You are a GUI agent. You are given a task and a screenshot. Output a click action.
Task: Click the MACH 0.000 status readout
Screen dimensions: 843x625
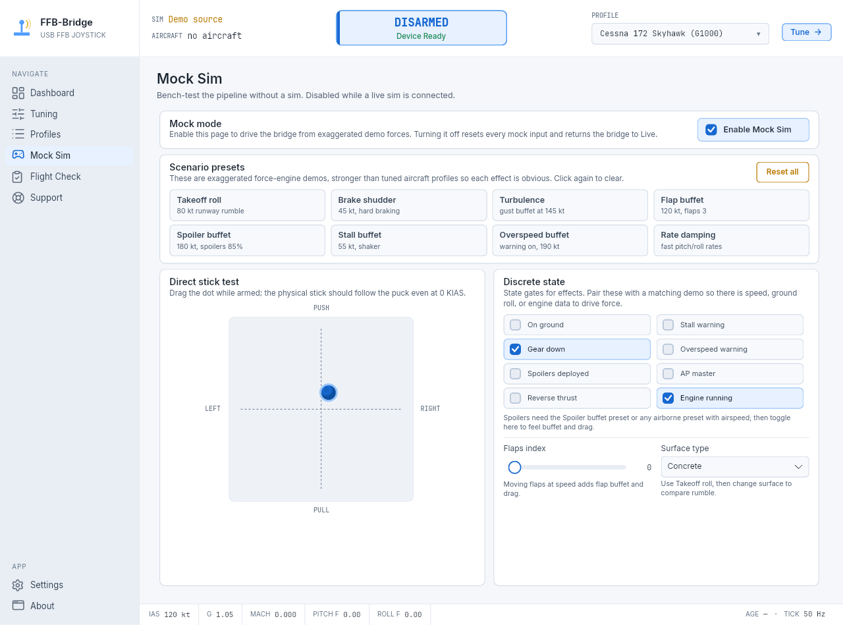[x=273, y=614]
